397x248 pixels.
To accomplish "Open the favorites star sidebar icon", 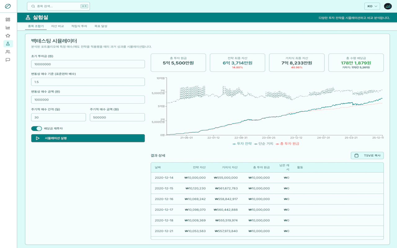I will [8, 36].
